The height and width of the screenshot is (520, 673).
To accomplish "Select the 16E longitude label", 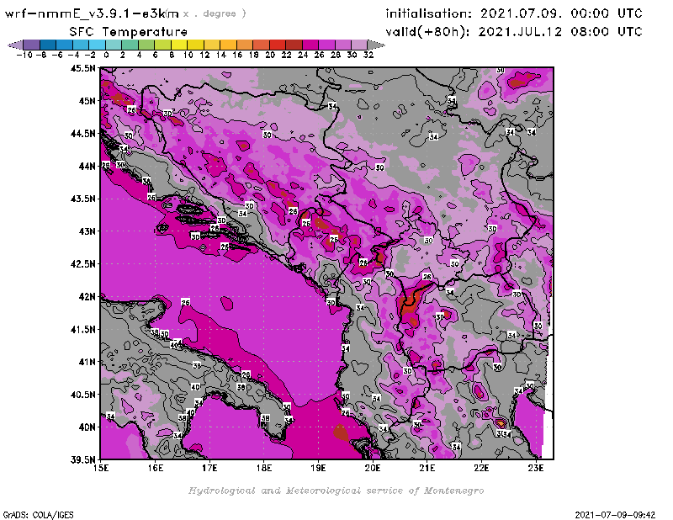I will pyautogui.click(x=156, y=468).
